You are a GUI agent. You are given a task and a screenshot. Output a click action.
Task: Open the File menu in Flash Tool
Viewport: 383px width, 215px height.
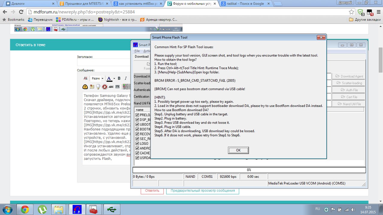click(137, 51)
